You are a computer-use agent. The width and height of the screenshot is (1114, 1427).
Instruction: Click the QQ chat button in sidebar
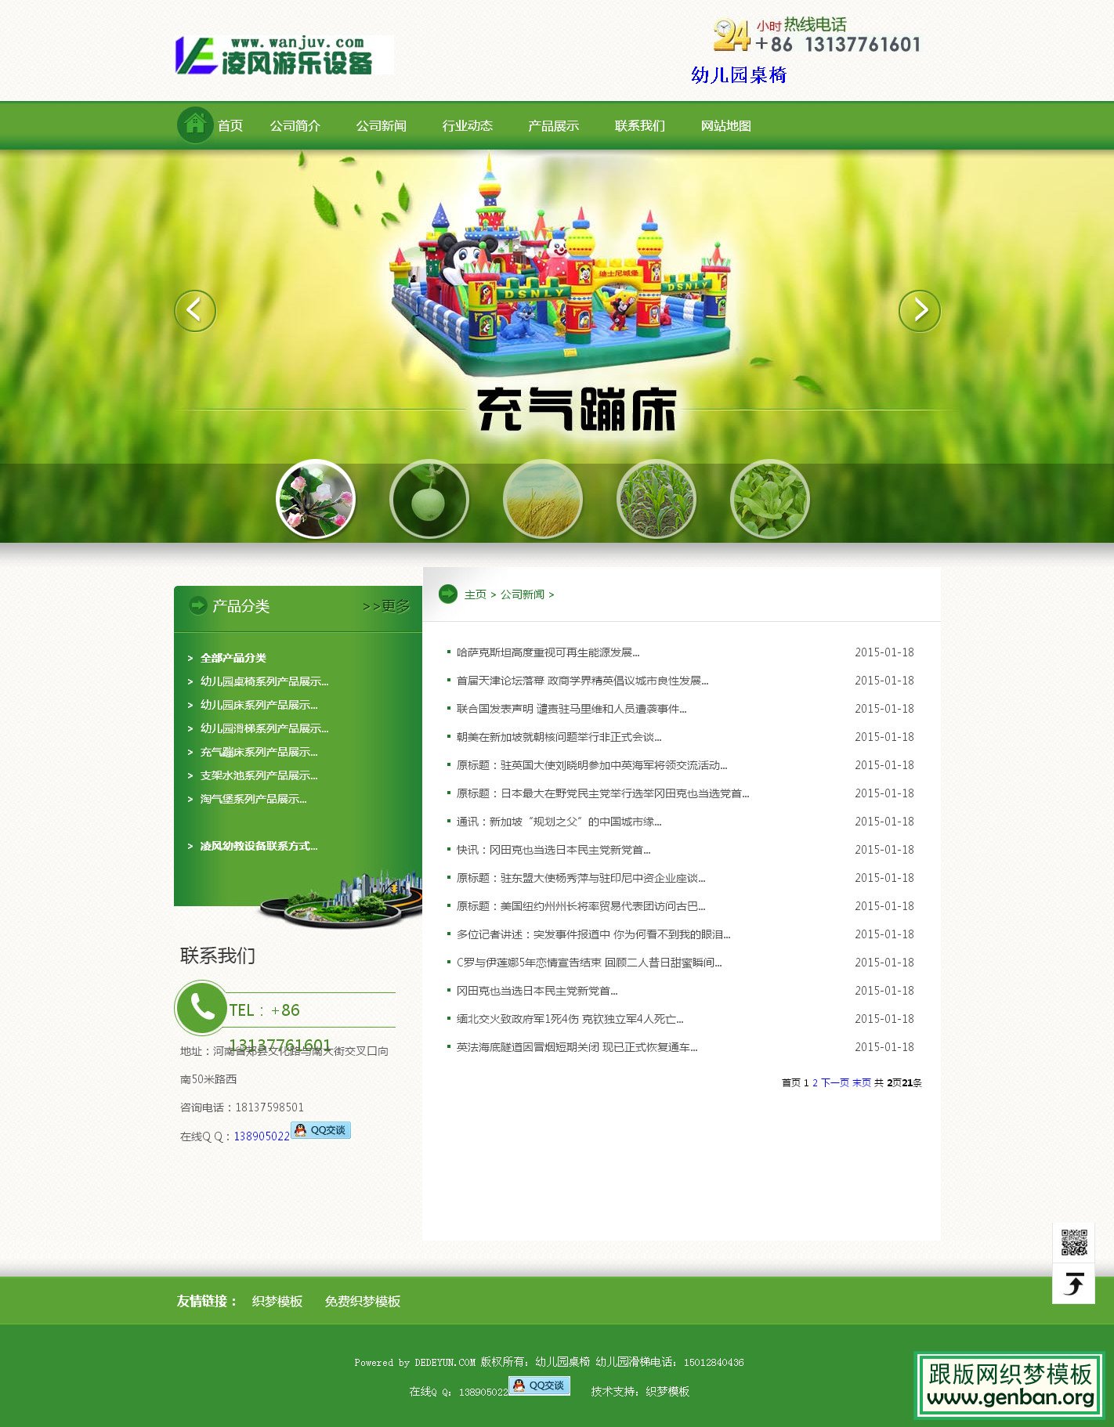pyautogui.click(x=320, y=1130)
